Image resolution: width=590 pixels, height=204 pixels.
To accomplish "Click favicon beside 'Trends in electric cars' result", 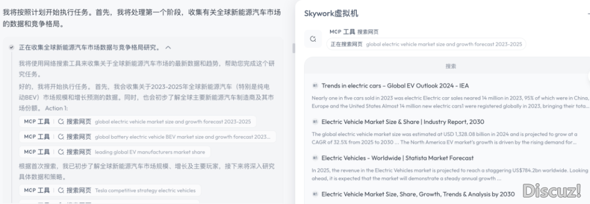I will click(x=315, y=86).
